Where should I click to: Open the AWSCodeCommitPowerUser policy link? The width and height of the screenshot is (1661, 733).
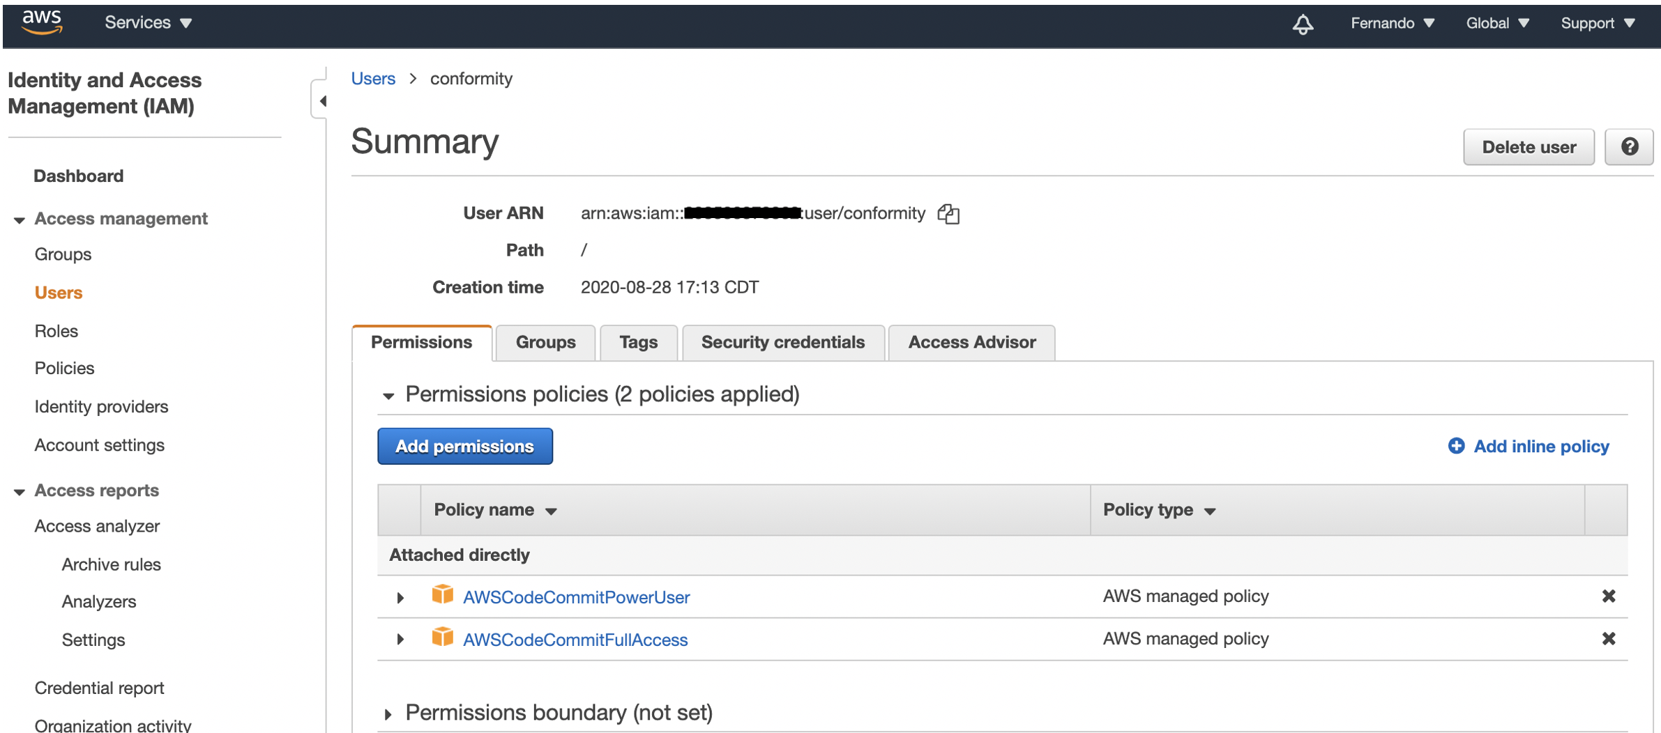[576, 597]
